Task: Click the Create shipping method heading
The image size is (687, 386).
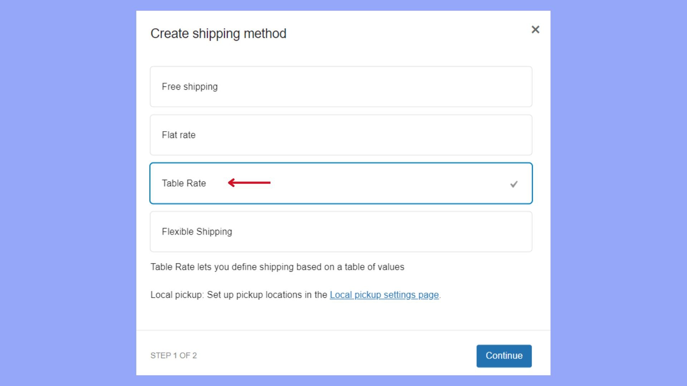Action: [218, 34]
